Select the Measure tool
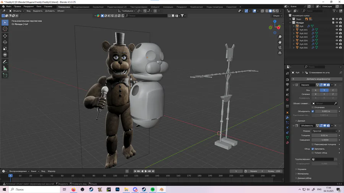344x193 pixels. 5,68
